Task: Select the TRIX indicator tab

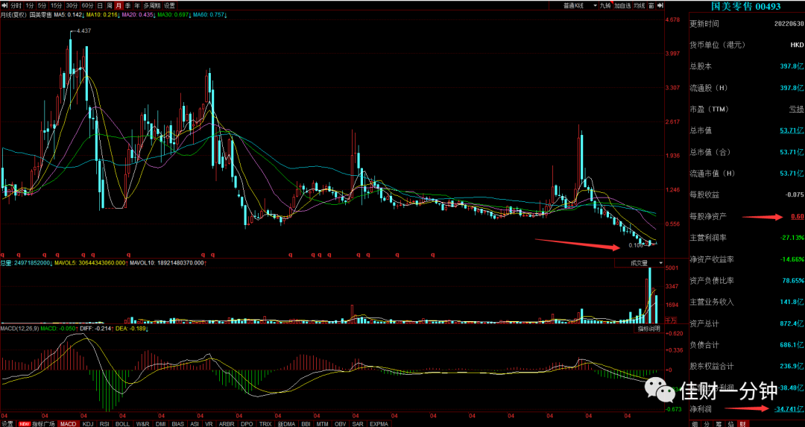Action: tap(265, 424)
